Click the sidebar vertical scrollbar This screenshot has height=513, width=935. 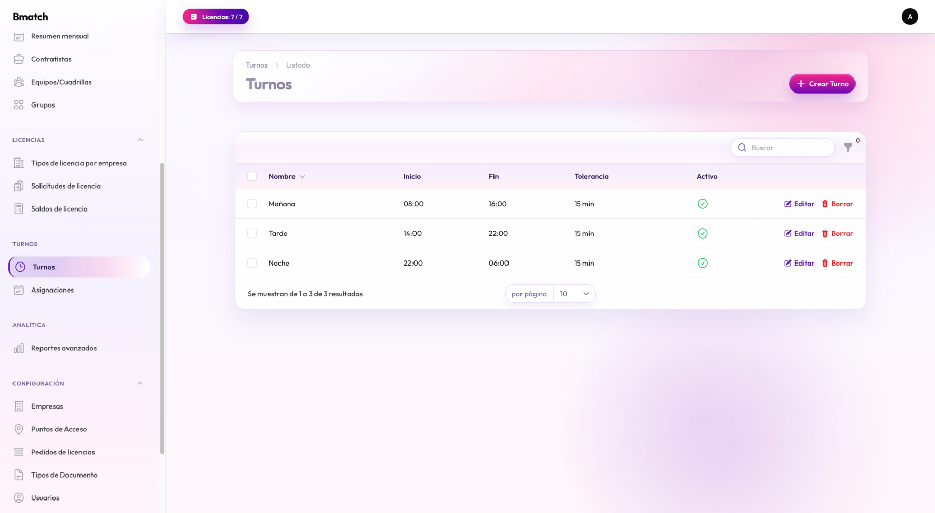coord(162,309)
